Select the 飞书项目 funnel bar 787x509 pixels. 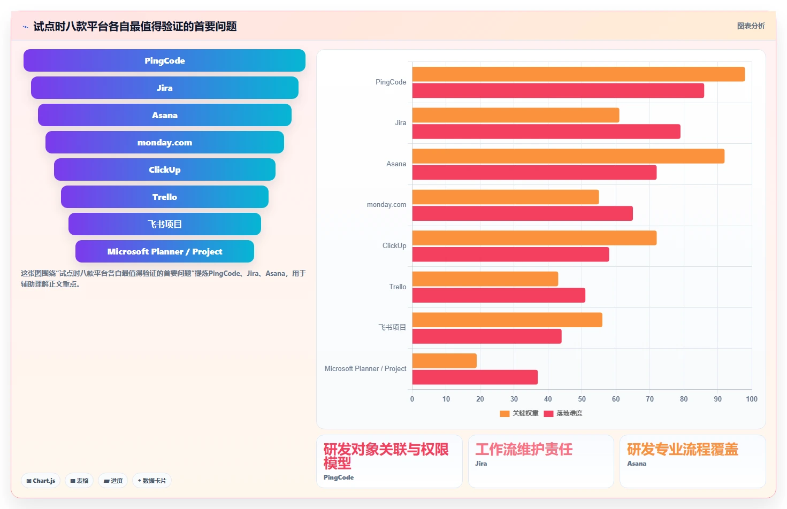pos(164,224)
